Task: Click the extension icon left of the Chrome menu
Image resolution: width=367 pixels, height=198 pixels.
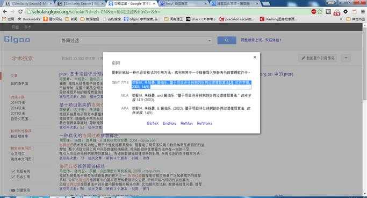Action: (354, 11)
